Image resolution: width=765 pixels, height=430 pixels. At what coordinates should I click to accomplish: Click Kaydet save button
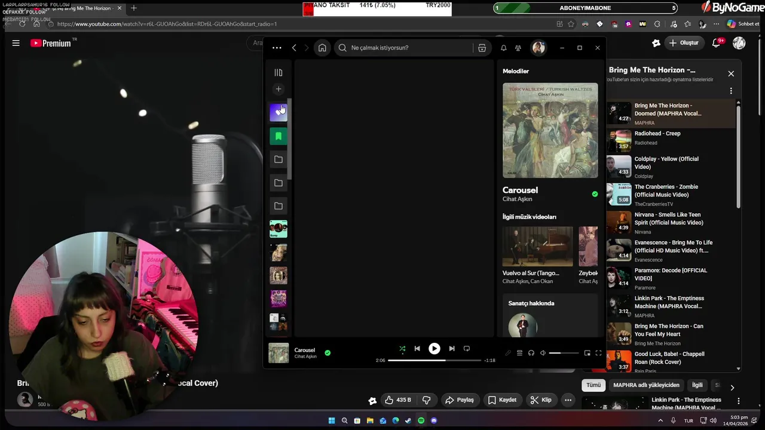coord(501,400)
